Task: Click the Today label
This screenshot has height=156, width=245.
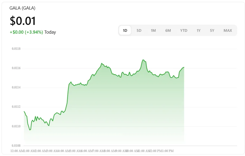Action: 50,32
